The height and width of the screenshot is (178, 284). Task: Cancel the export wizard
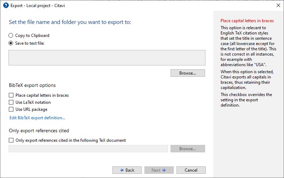click(x=191, y=170)
